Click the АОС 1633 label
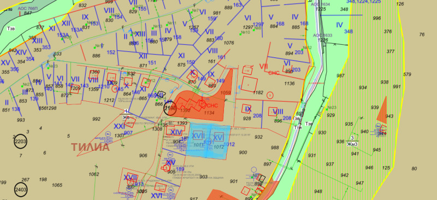This screenshot has width=437, height=200. point(322,36)
